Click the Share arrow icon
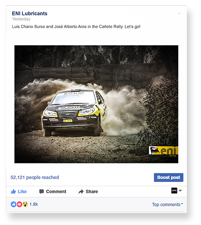This screenshot has width=201, height=225. click(x=81, y=192)
